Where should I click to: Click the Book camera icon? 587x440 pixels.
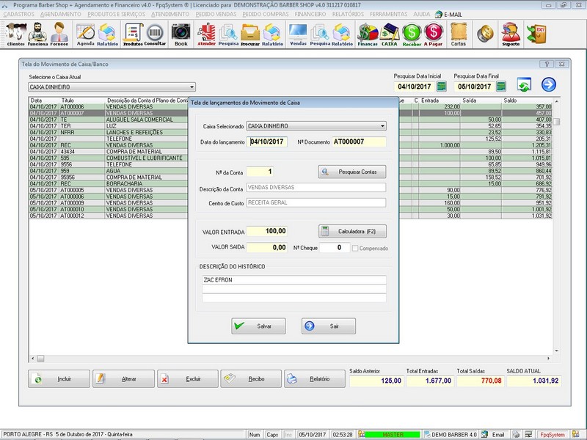tap(181, 34)
